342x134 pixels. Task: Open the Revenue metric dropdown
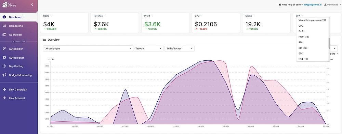100,16
